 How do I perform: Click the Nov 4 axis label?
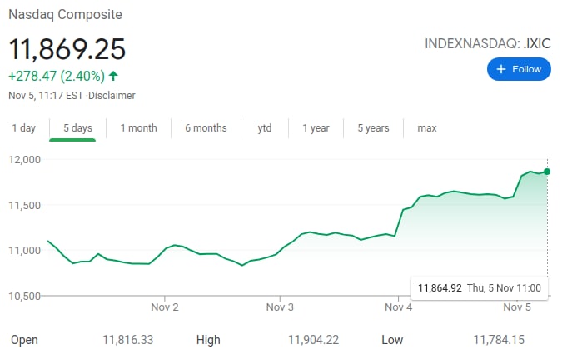[399, 307]
